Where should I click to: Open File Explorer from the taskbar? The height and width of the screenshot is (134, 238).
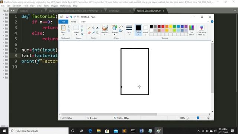99,131
